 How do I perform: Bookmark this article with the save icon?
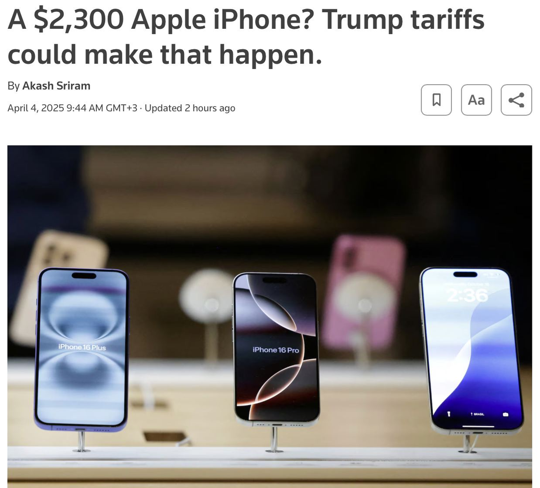[436, 100]
